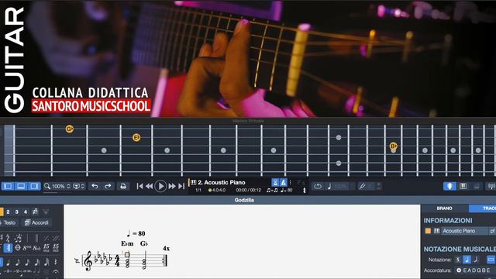Open the Accordi chords button

point(36,222)
